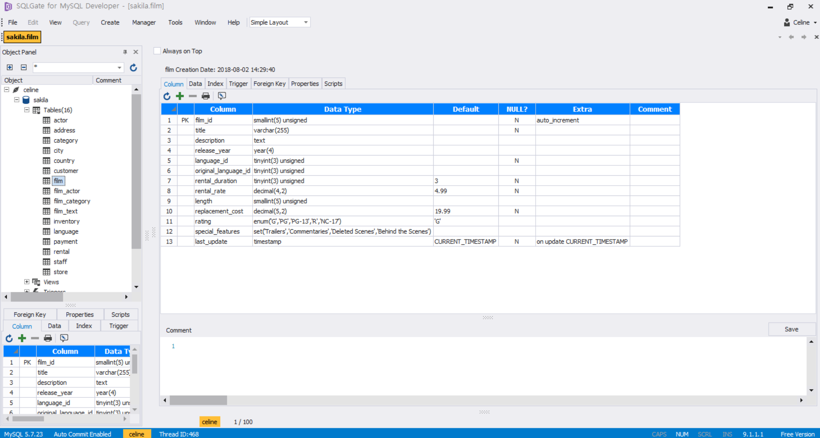Select the film_actor table

click(67, 191)
